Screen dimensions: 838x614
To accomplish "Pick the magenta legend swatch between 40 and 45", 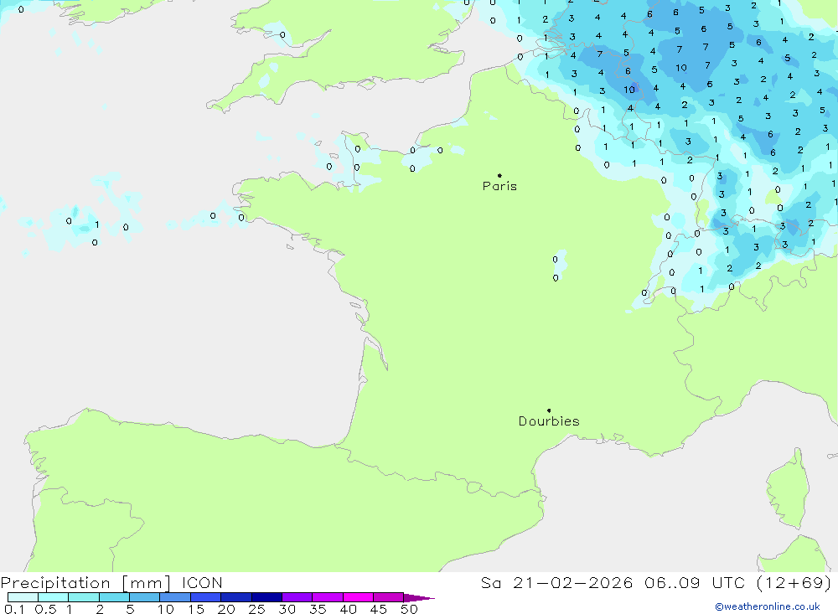I will (x=358, y=597).
